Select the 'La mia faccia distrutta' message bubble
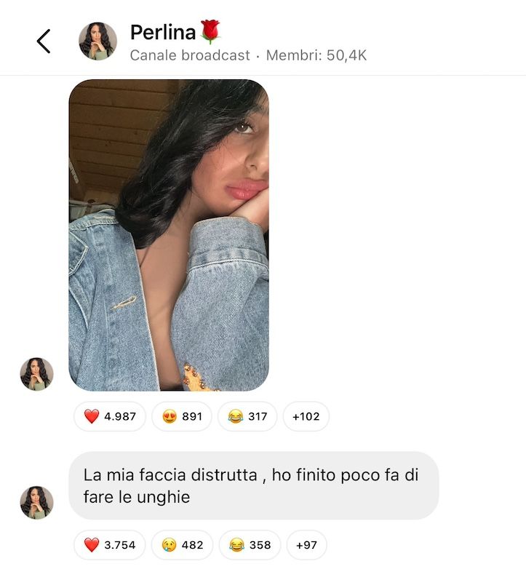Screen dimensions: 526x577 [254, 486]
